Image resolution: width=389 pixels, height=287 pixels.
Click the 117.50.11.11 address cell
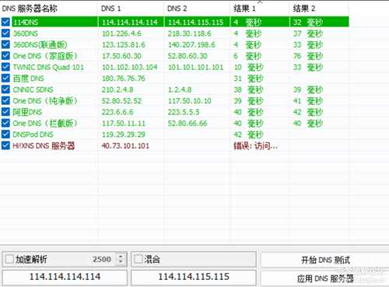(124, 123)
